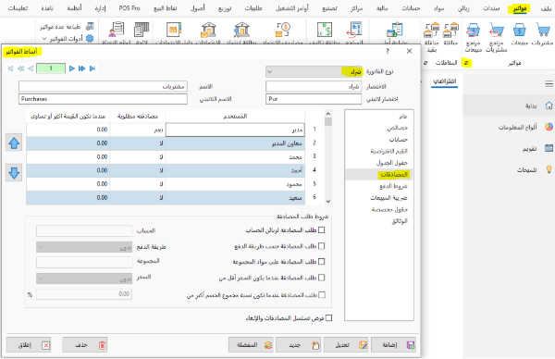
Task: Click the إضافة add button
Action: [x=393, y=344]
